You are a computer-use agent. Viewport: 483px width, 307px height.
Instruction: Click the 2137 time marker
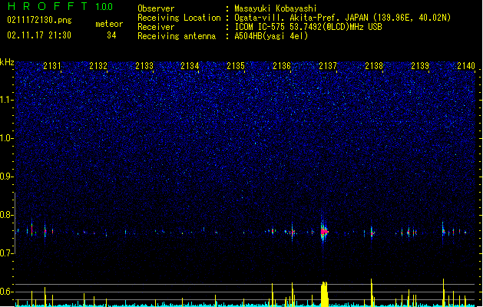tap(328, 66)
